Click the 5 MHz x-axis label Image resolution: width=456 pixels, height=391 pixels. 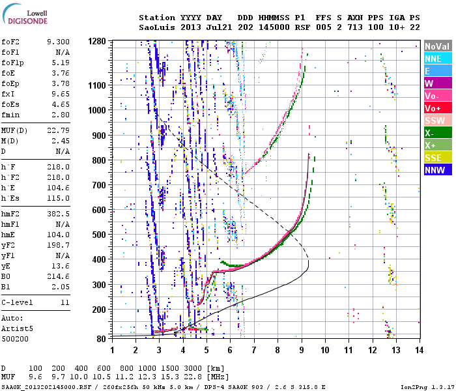click(x=207, y=350)
